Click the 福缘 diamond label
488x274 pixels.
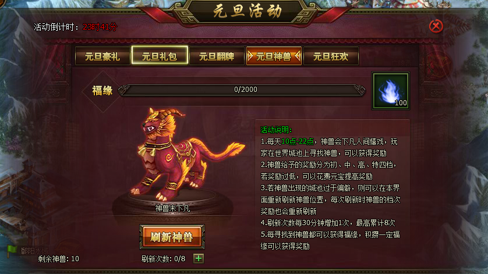(102, 91)
